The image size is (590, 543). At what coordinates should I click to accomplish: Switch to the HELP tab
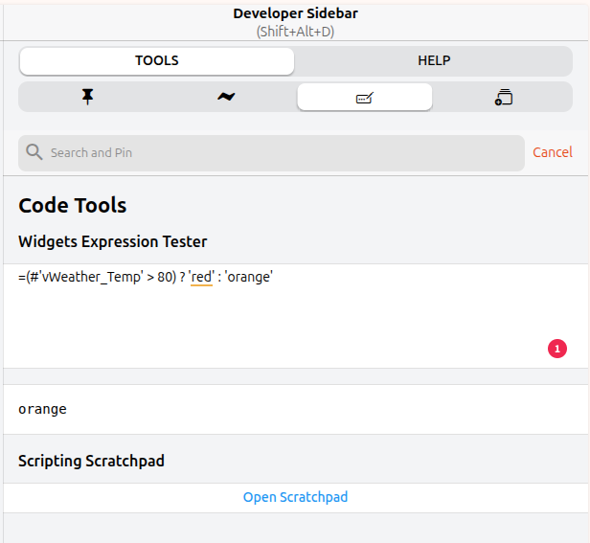point(434,60)
